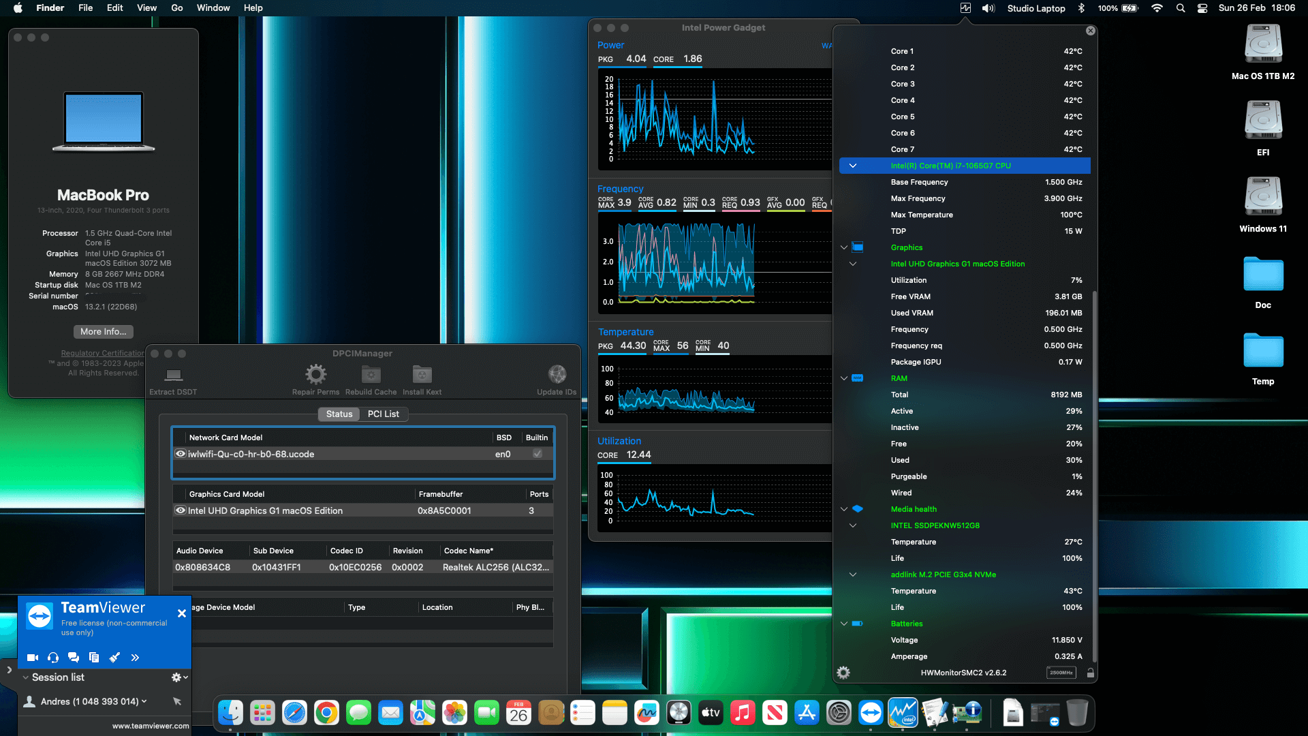Open Freeform from the Dock
Image resolution: width=1308 pixels, height=736 pixels.
647,714
